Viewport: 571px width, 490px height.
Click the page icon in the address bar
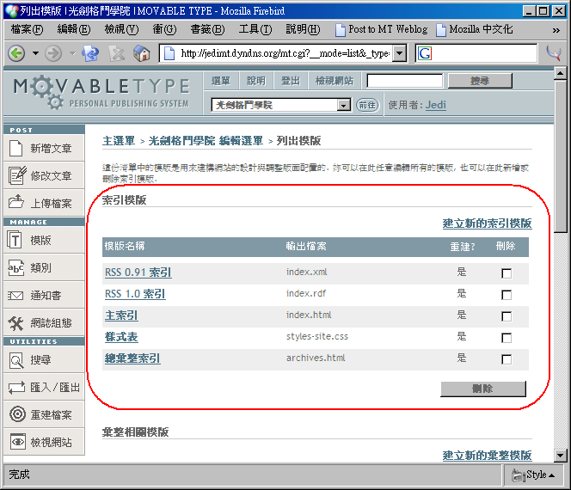click(169, 53)
